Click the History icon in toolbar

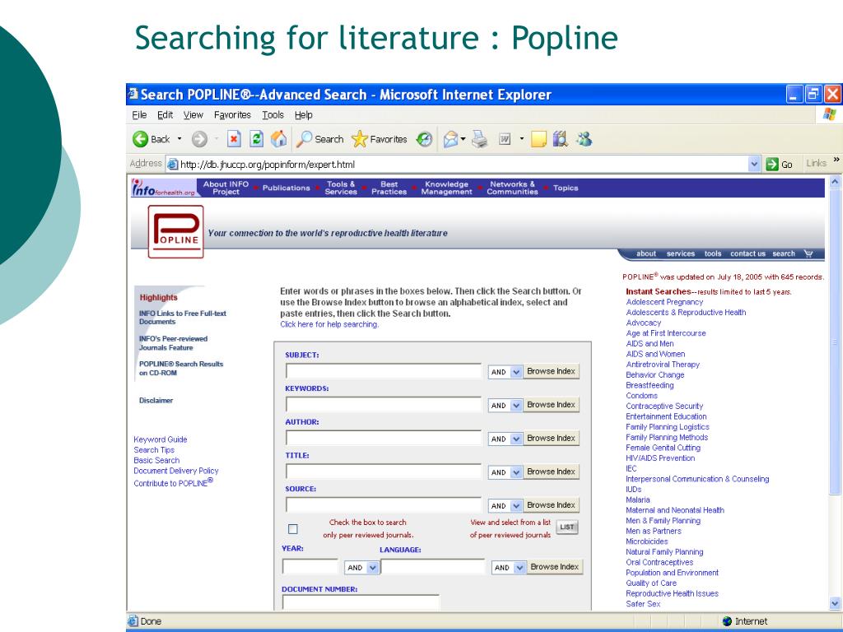tap(424, 139)
